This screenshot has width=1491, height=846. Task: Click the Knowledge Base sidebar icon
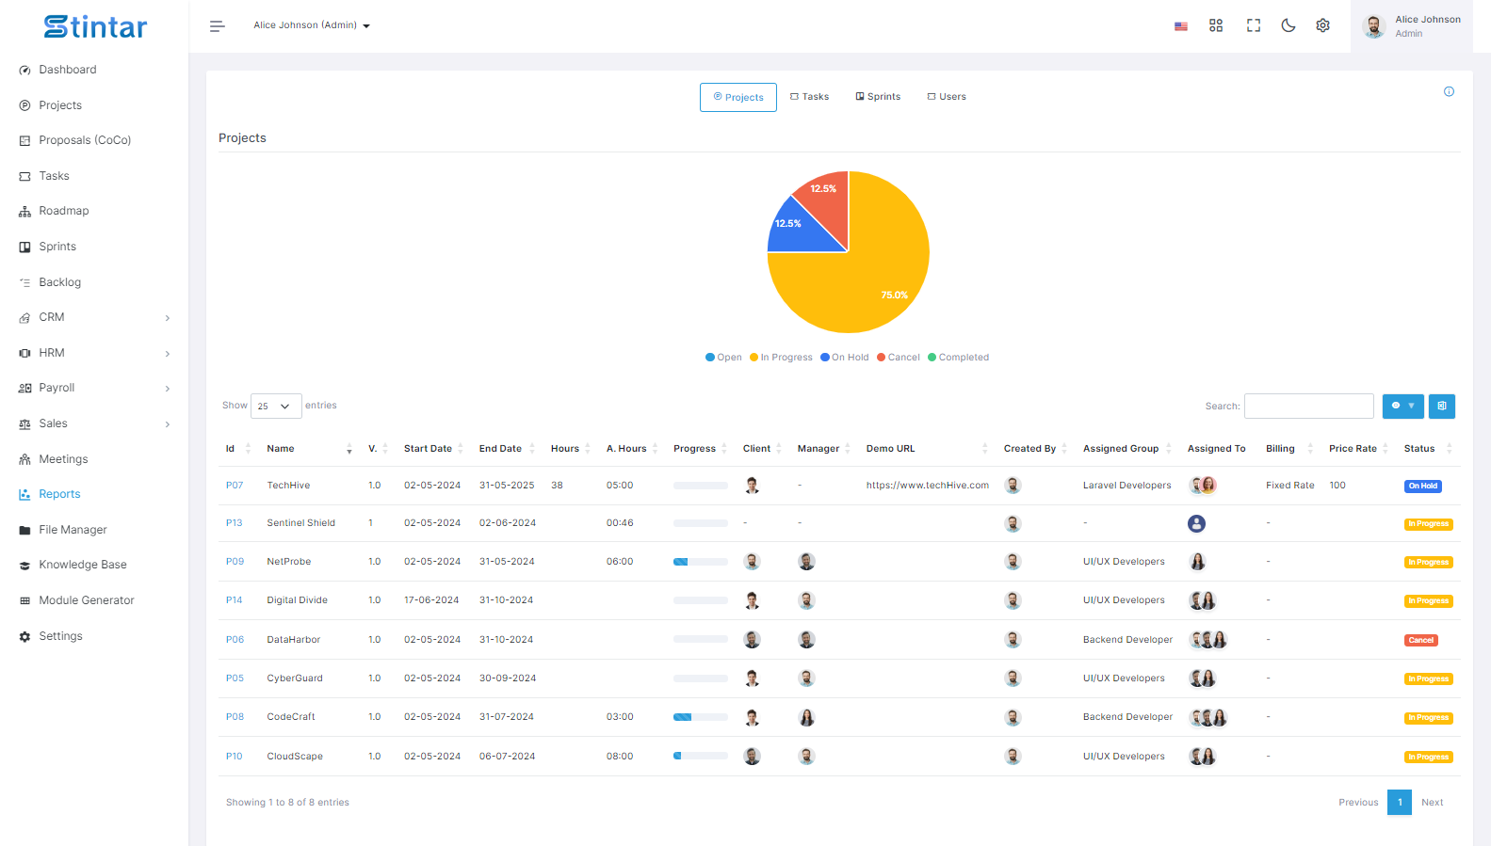pos(25,566)
